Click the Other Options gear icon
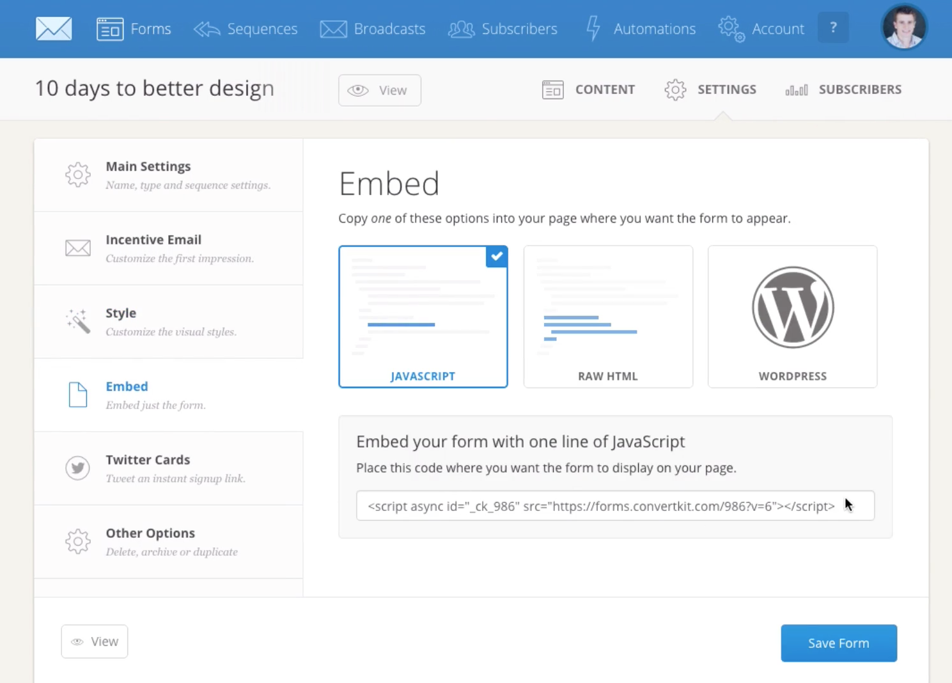The width and height of the screenshot is (952, 683). click(78, 542)
